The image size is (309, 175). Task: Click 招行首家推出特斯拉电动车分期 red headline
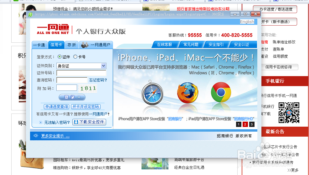click(203, 9)
